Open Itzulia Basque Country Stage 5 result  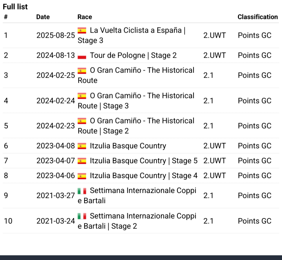point(144,161)
